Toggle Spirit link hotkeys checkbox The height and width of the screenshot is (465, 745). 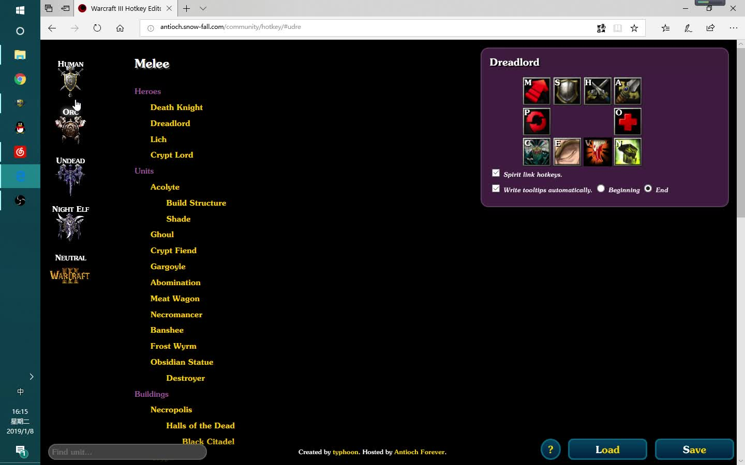(x=496, y=173)
